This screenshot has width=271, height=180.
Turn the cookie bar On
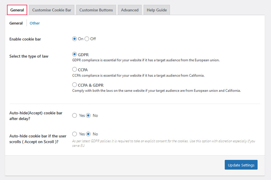tap(75, 39)
